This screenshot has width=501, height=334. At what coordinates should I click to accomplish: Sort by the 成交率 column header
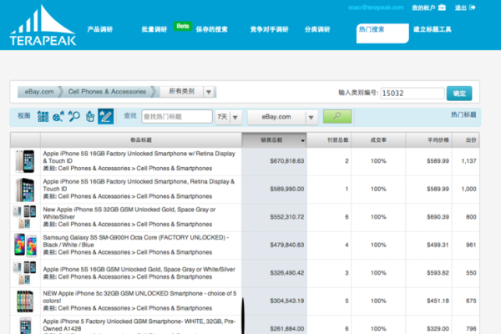pyautogui.click(x=378, y=140)
